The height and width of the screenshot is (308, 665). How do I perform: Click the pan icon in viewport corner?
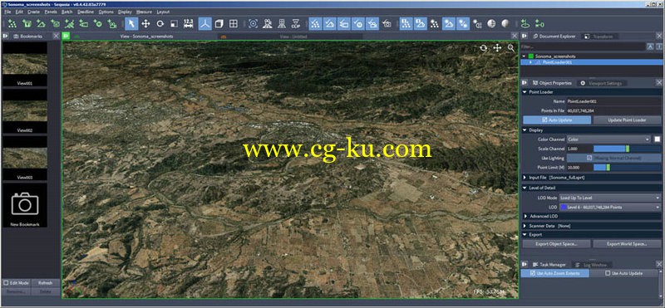click(497, 48)
